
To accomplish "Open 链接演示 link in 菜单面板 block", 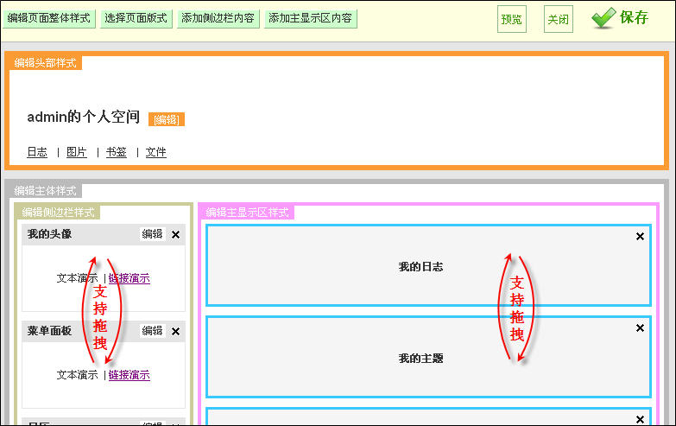I will (130, 375).
